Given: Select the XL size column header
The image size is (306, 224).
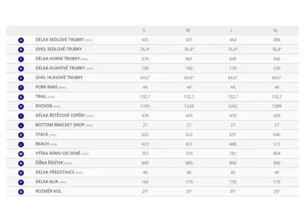Looking at the screenshot, I should pos(275,31).
